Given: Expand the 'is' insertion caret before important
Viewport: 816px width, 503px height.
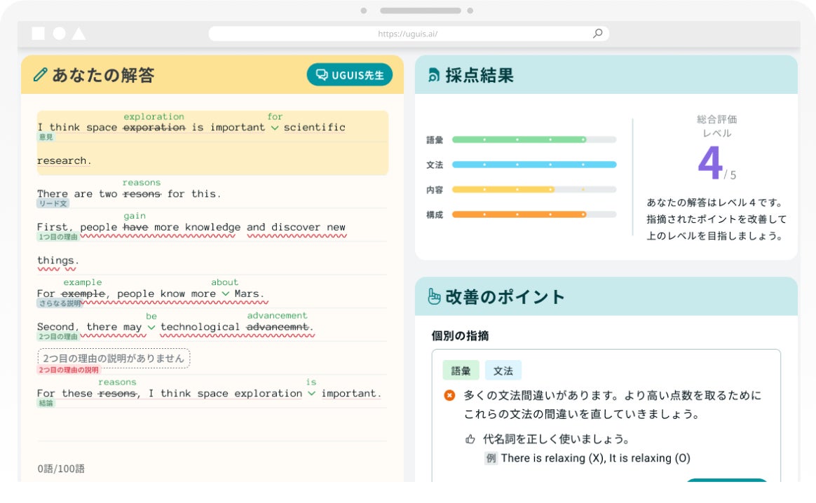Looking at the screenshot, I should pos(311,394).
